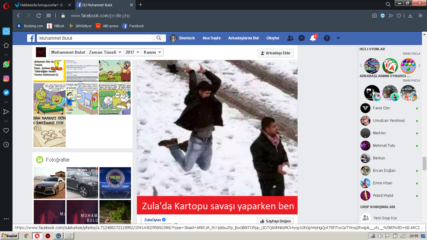Open the Facebook help question mark

[x=327, y=38]
